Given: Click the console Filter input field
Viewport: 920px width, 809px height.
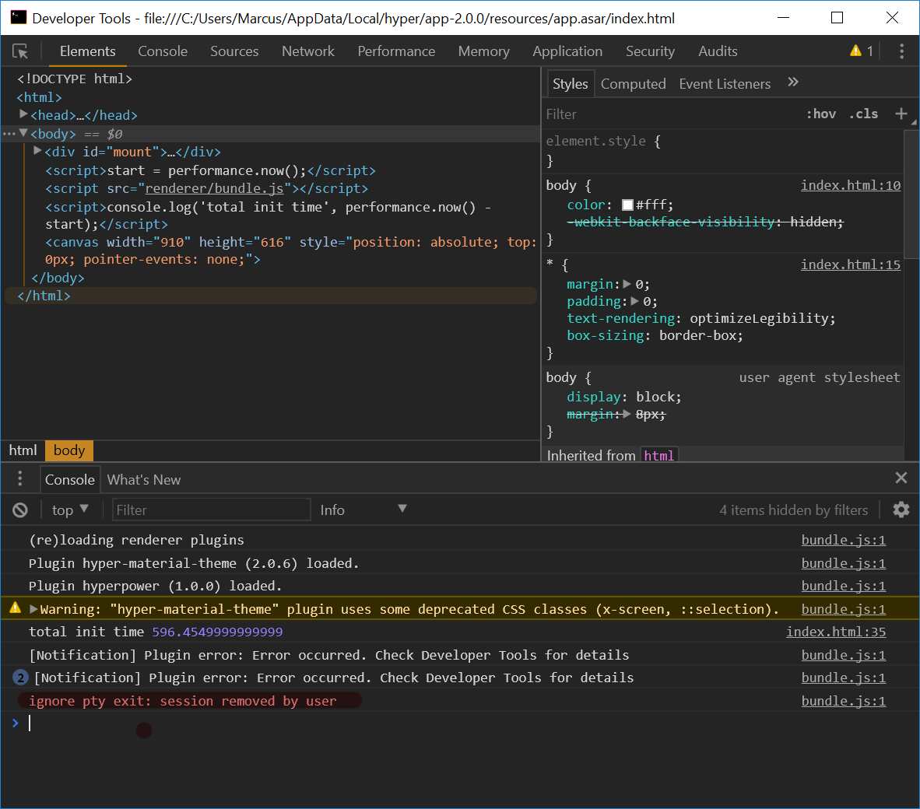Looking at the screenshot, I should coord(211,510).
